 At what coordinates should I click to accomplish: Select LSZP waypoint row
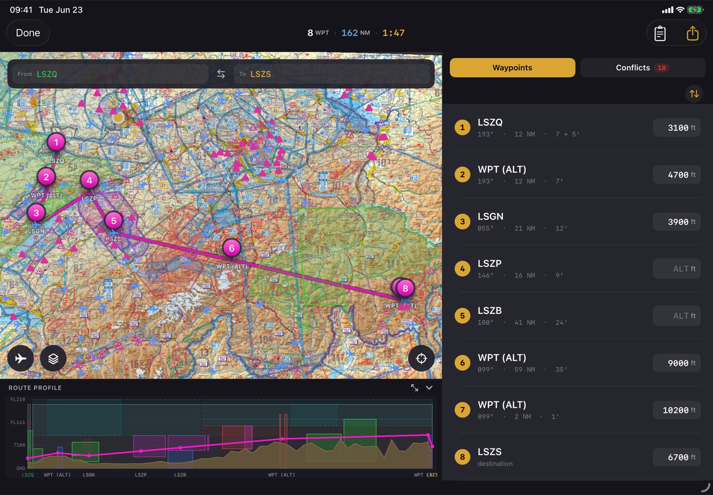coord(578,269)
